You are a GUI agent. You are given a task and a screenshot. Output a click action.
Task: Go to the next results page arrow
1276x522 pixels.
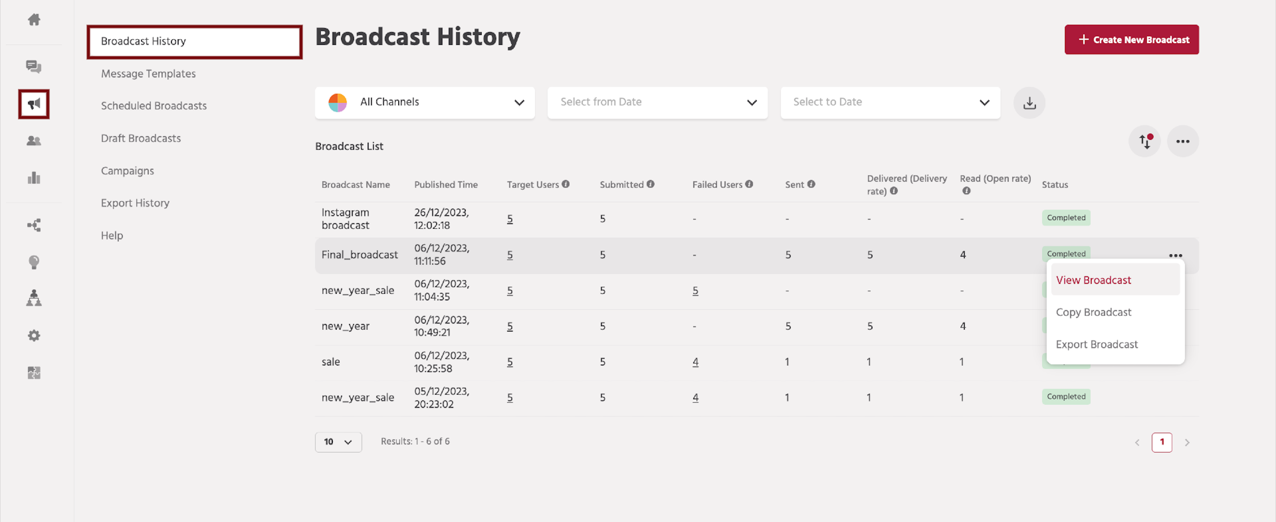coord(1188,442)
